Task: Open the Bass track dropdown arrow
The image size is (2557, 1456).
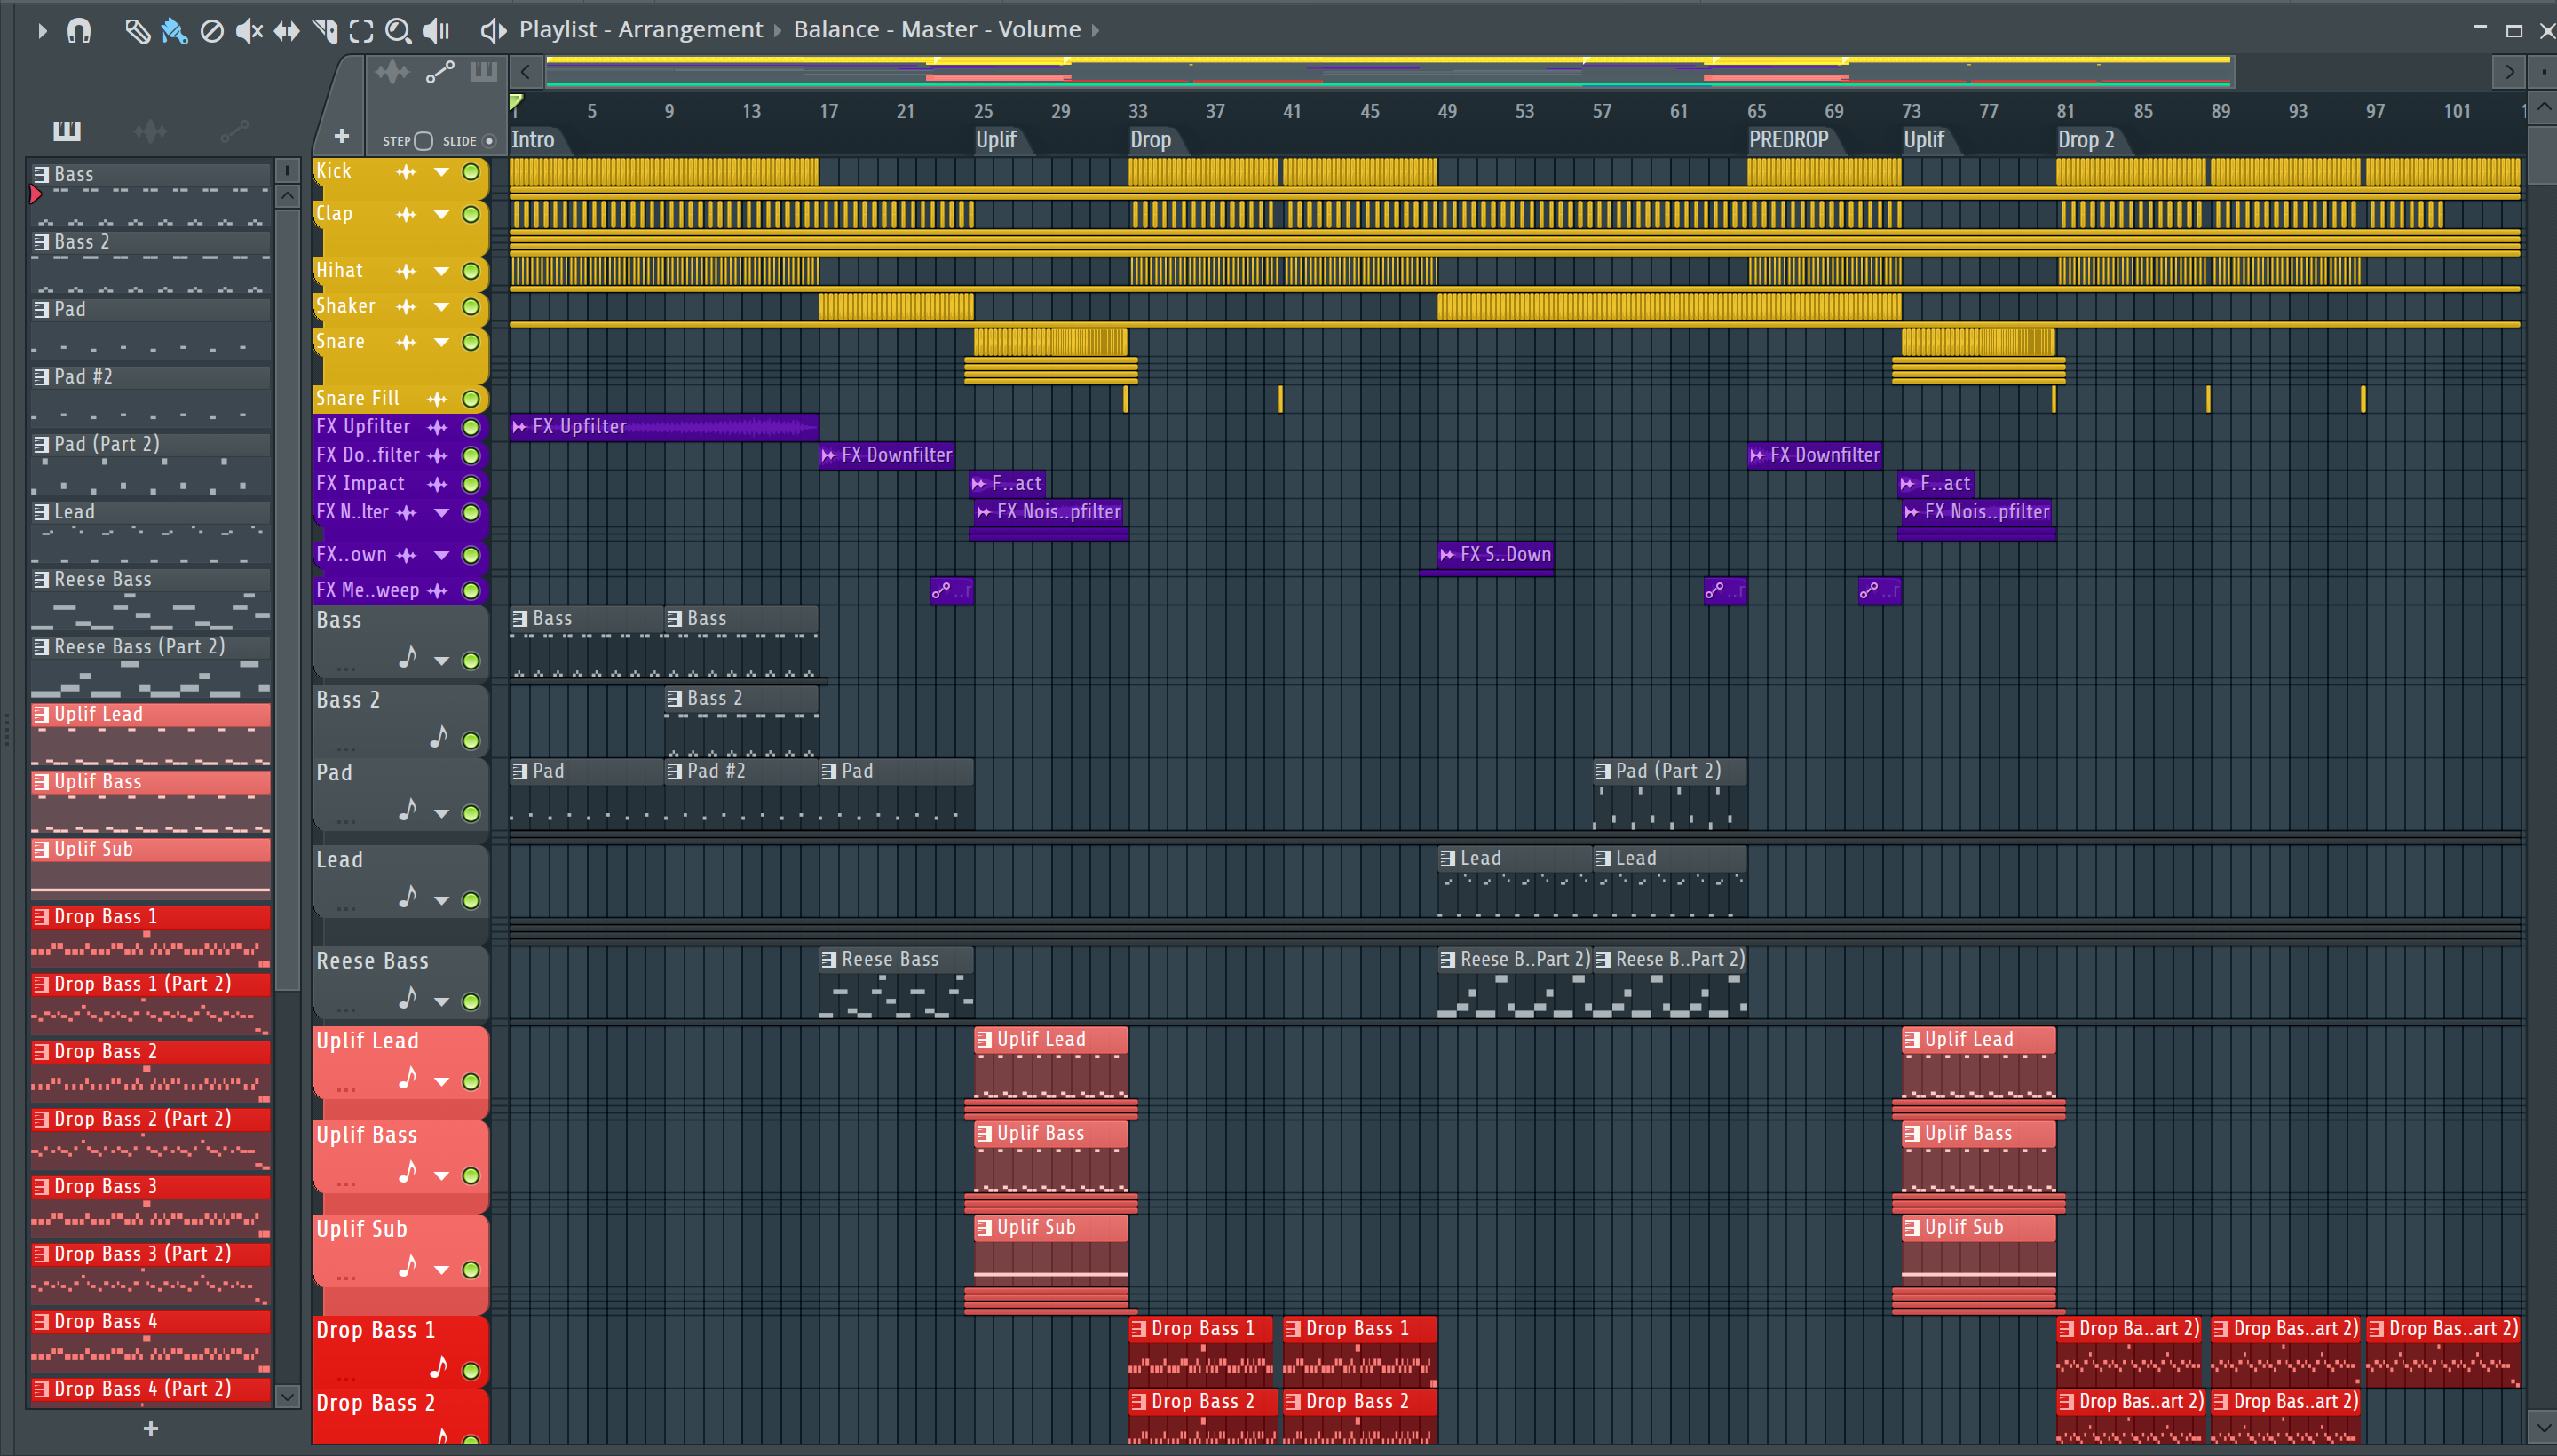Action: point(441,661)
